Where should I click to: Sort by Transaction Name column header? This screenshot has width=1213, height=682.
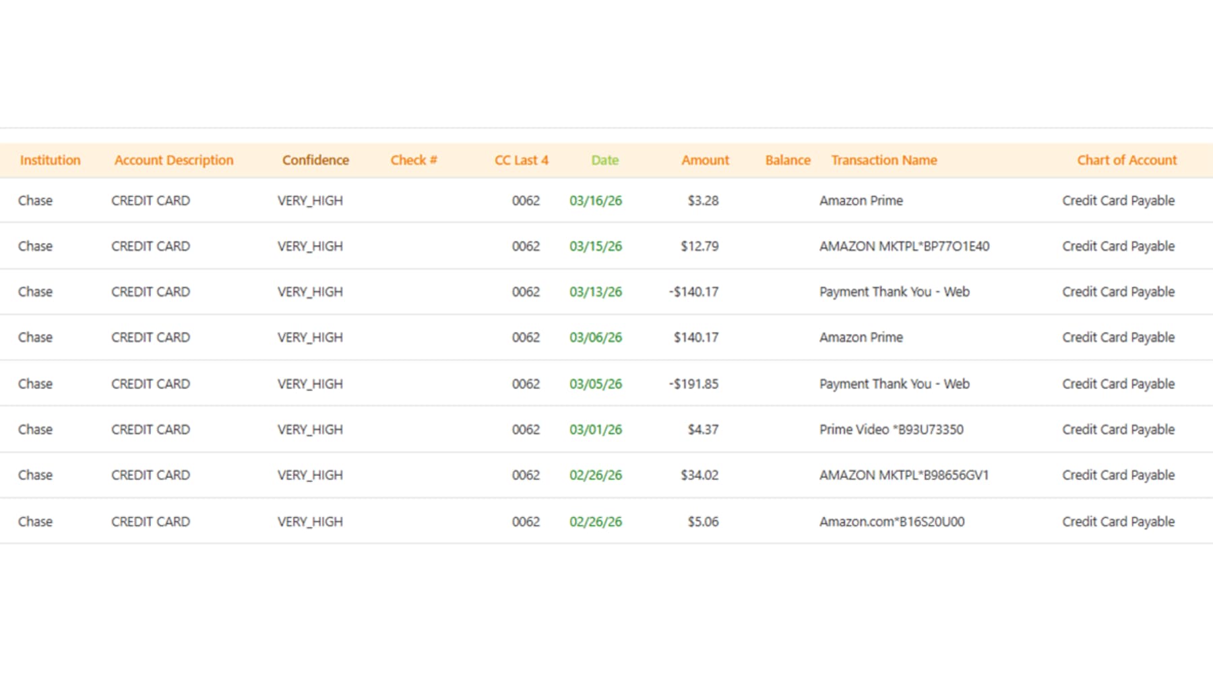884,160
